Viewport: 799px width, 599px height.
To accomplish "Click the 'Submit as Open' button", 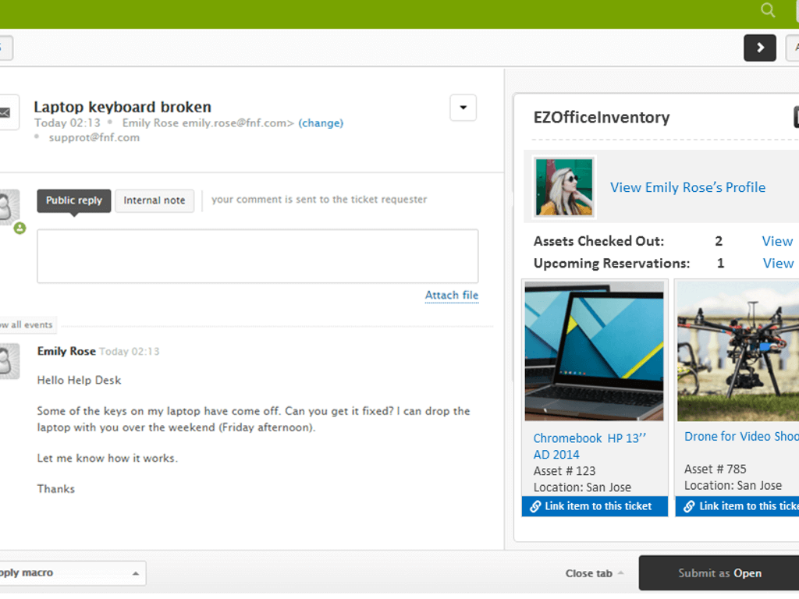I will pos(718,572).
